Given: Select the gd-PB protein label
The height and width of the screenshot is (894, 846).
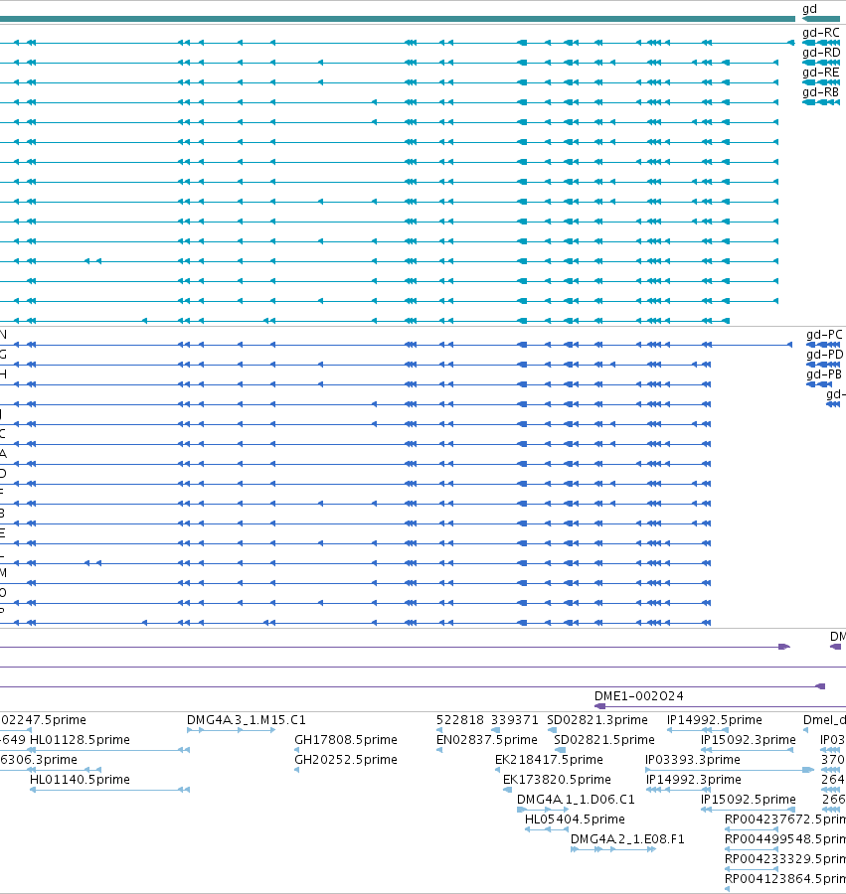Looking at the screenshot, I should click(824, 374).
